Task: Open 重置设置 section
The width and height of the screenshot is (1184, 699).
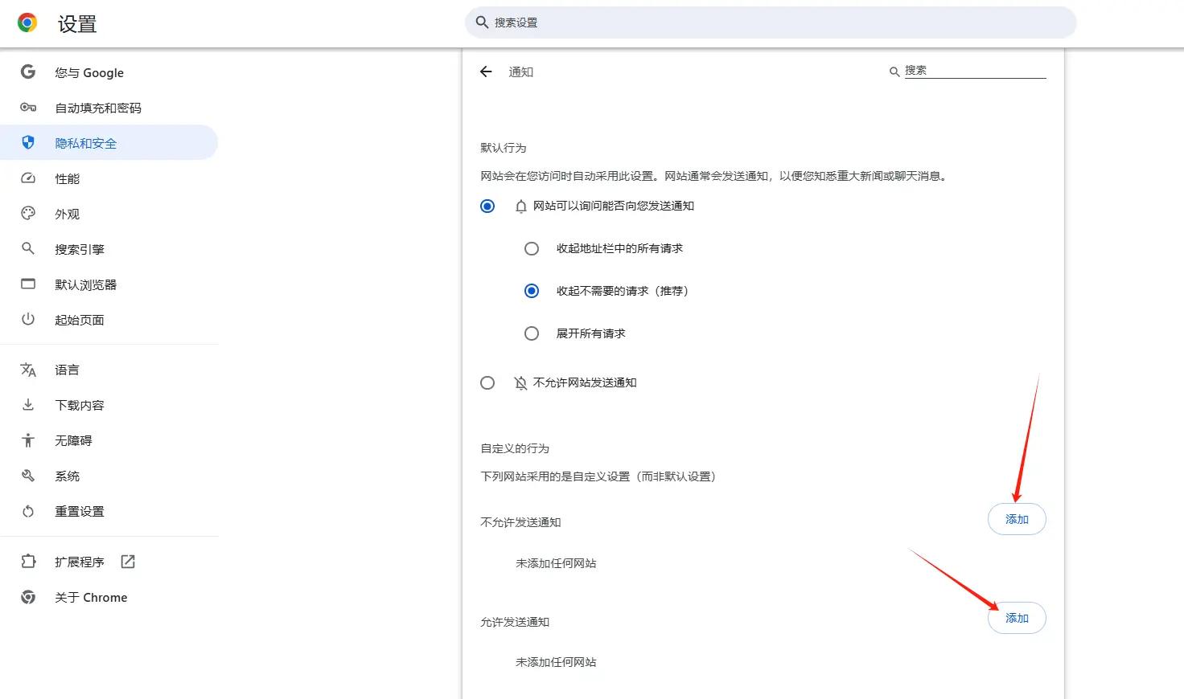Action: click(x=109, y=511)
